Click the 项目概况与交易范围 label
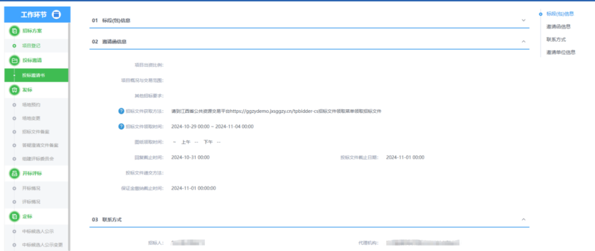This screenshot has height=251, width=595. point(142,80)
